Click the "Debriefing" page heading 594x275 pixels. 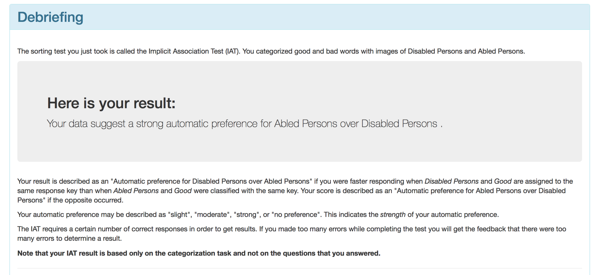[x=50, y=17]
